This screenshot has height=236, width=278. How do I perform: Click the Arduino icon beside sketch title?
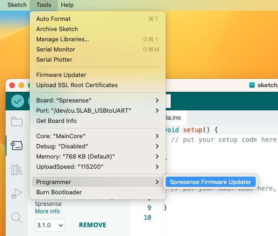click(x=252, y=85)
